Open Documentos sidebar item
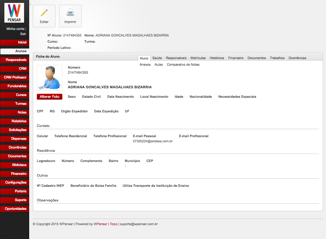The image size is (326, 239). (x=15, y=156)
